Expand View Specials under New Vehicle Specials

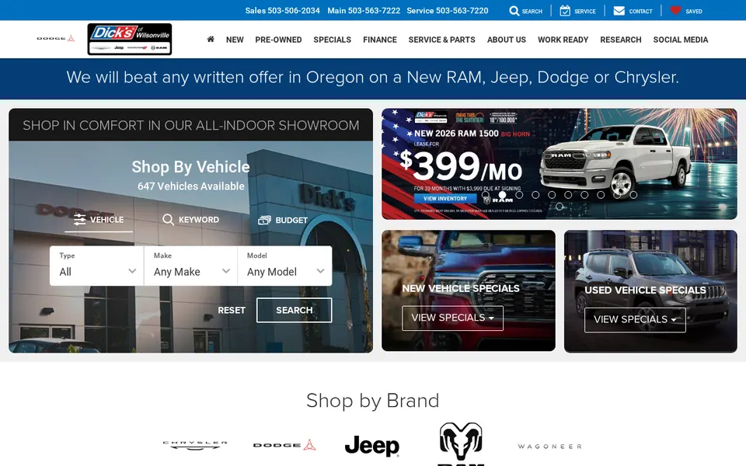pyautogui.click(x=452, y=318)
